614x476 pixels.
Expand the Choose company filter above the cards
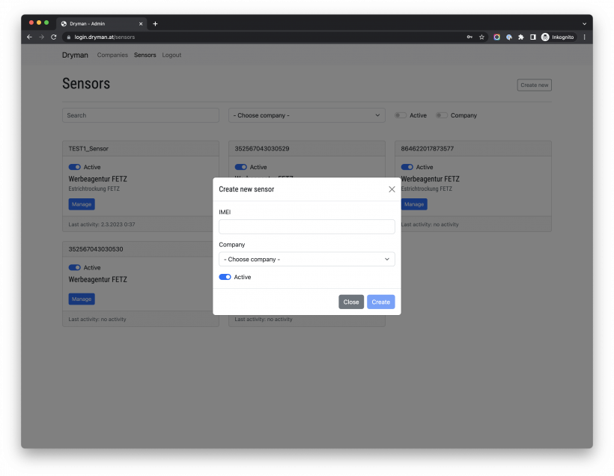coord(306,115)
